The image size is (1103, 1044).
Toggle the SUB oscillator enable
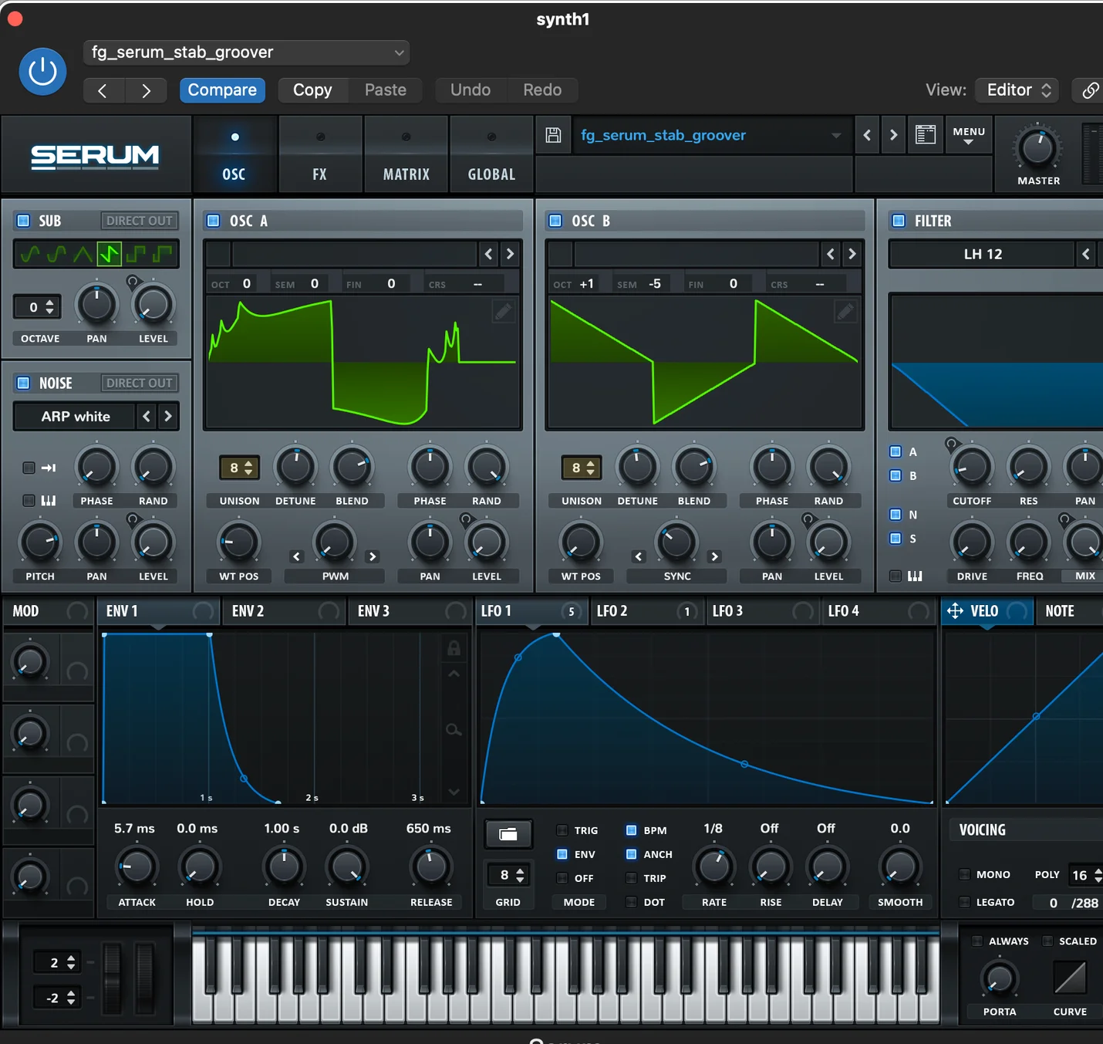pos(23,221)
